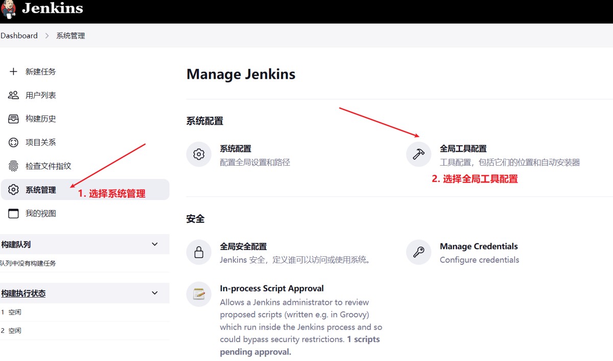Image resolution: width=613 pixels, height=361 pixels.
Task: Click 配置全局设置和路径 description text
Action: coord(255,163)
